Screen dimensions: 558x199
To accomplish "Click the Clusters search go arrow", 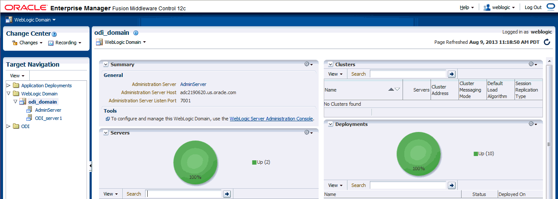I will [452, 74].
